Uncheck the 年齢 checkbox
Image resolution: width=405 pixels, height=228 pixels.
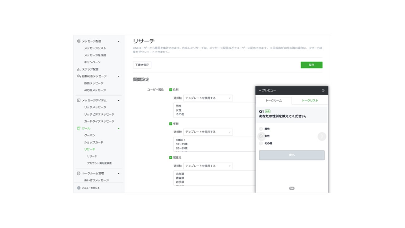pyautogui.click(x=171, y=123)
